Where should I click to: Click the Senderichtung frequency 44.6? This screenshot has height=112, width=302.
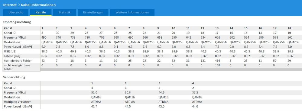coord(162,93)
